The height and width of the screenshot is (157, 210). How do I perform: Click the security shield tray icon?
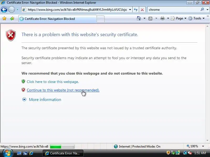[x=168, y=153]
